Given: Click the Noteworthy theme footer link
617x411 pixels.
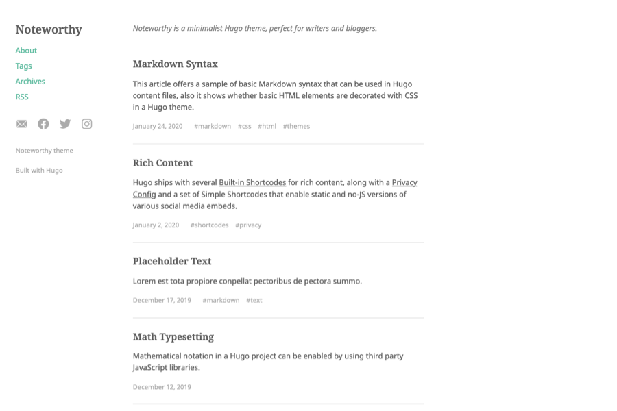Looking at the screenshot, I should point(44,151).
